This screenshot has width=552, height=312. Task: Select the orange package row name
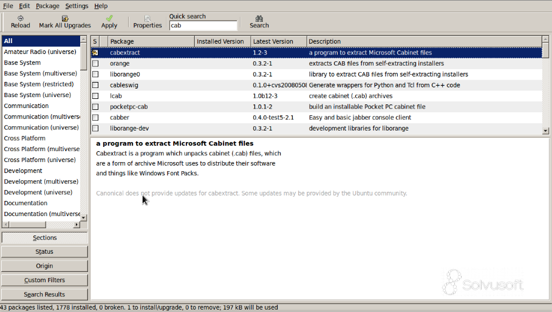[120, 64]
